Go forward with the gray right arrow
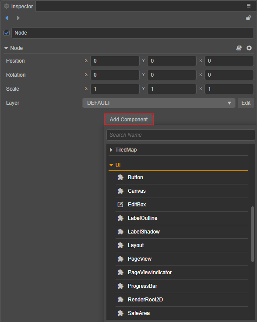 [x=18, y=18]
